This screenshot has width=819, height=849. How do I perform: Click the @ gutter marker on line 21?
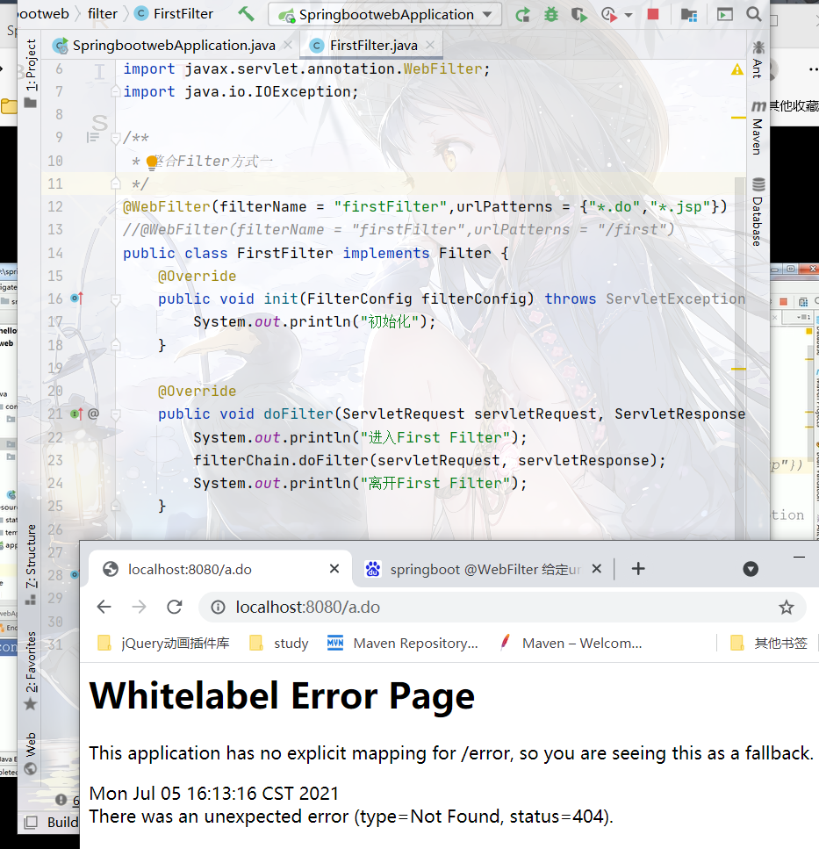coord(93,414)
